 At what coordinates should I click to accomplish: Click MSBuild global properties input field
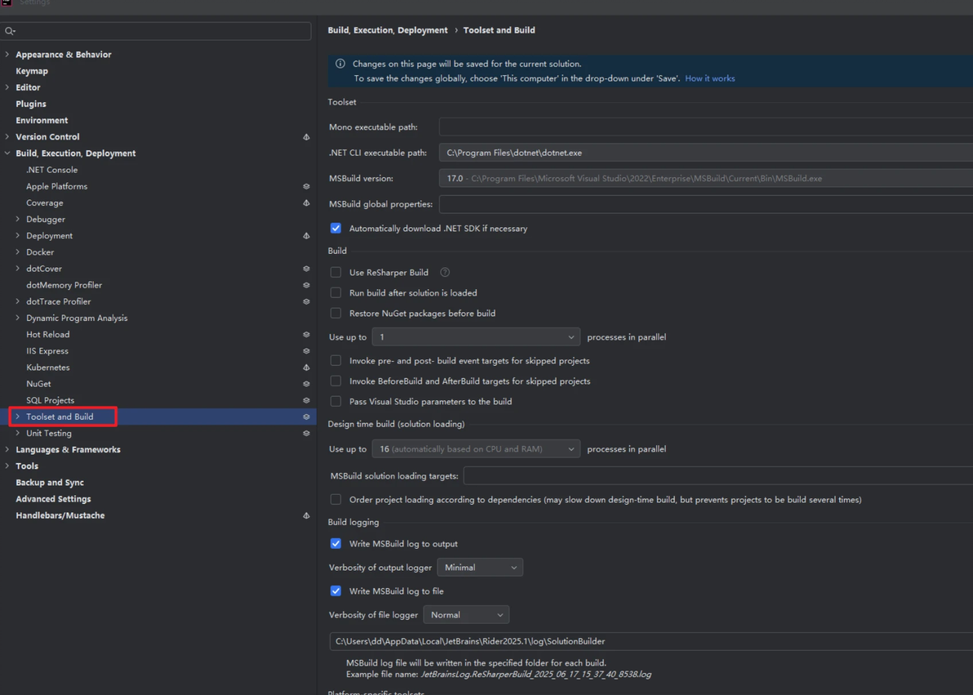tap(705, 203)
